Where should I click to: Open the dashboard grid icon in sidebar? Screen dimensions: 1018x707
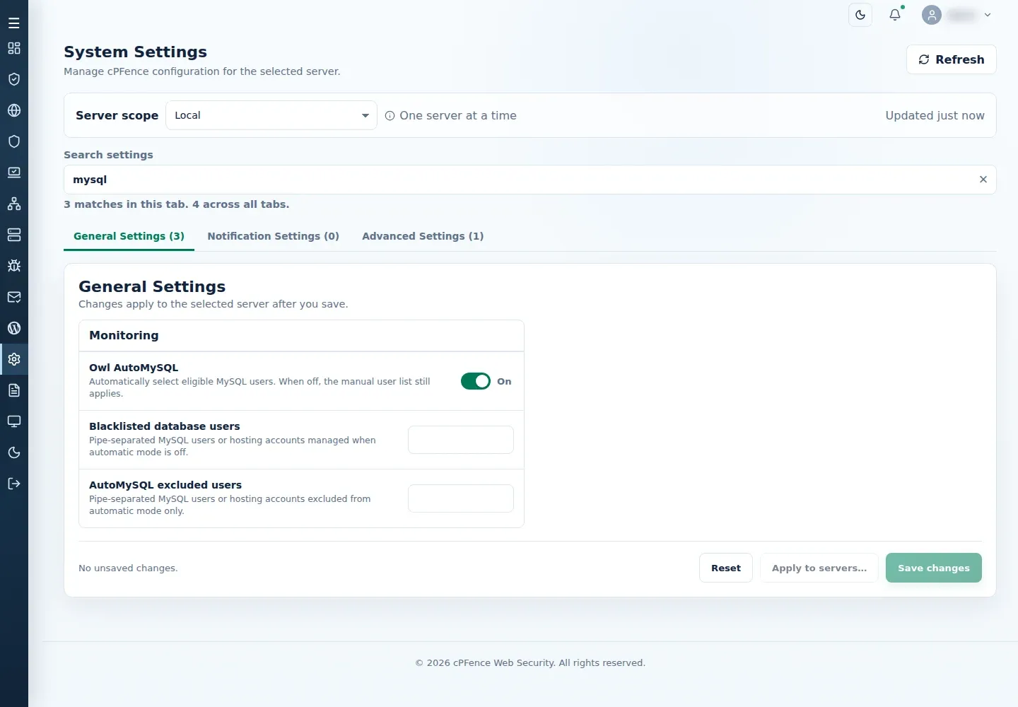[x=14, y=48]
